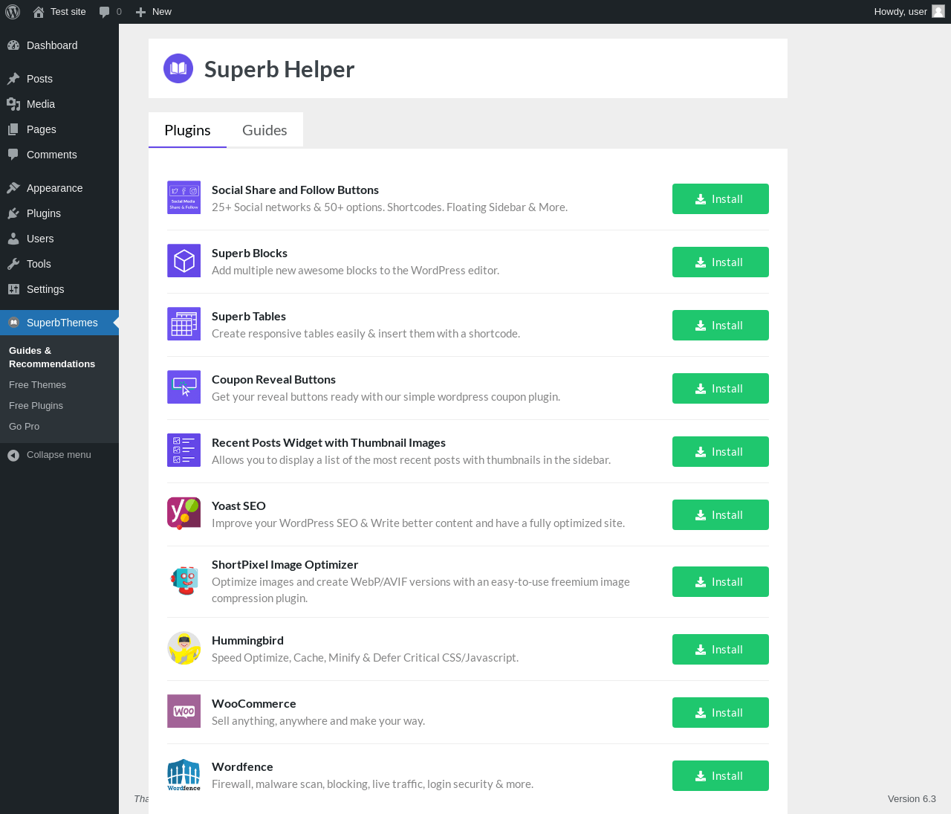
Task: Click the Version 6.3 footer text
Action: (912, 798)
